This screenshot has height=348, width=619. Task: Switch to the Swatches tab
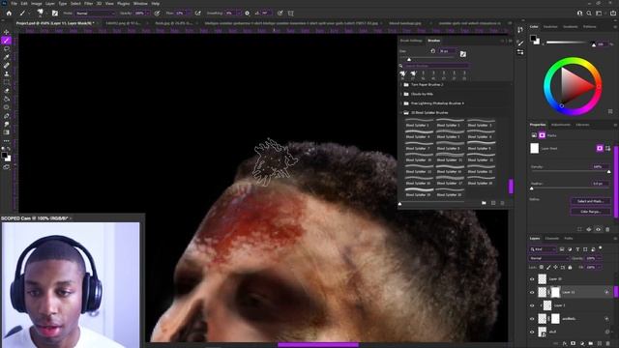550,26
